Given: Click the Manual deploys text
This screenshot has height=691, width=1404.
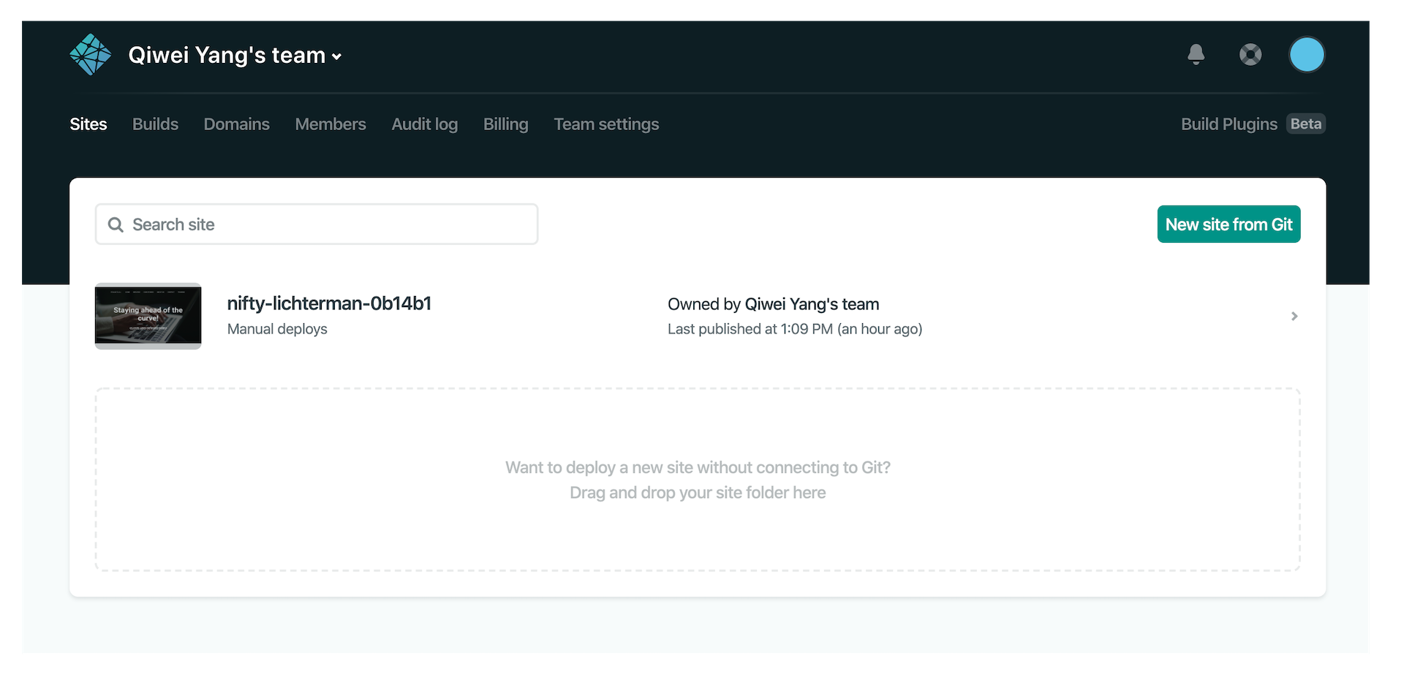Looking at the screenshot, I should pyautogui.click(x=277, y=329).
